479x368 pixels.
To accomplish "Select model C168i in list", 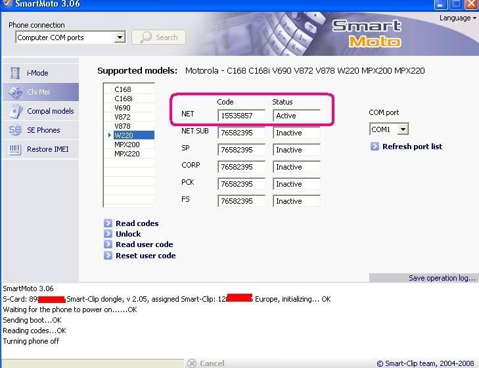I will pyautogui.click(x=129, y=99).
